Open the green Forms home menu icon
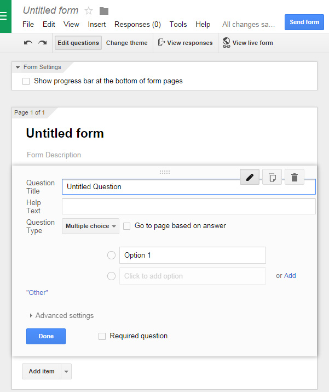The width and height of the screenshot is (329, 392). tap(4, 16)
